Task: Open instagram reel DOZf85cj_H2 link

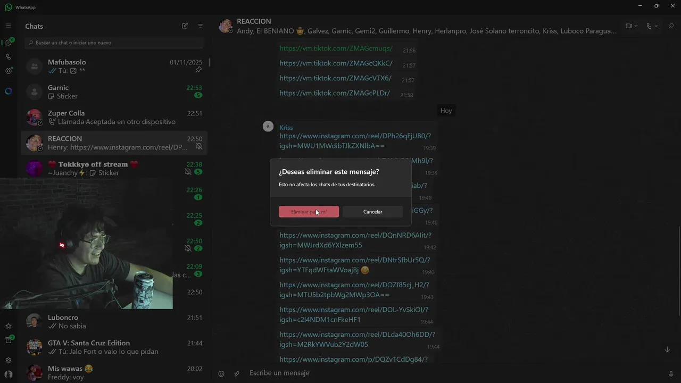Action: [x=354, y=290]
